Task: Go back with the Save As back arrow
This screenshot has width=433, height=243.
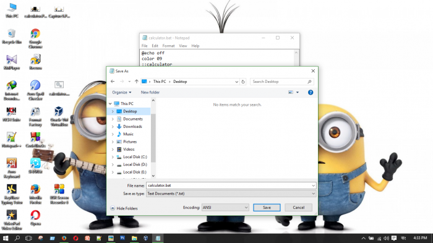Action: click(x=113, y=82)
